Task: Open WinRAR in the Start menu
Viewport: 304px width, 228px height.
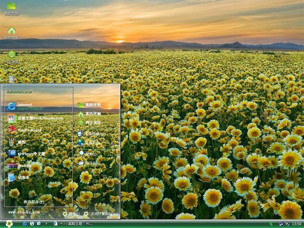Action: pyautogui.click(x=24, y=166)
